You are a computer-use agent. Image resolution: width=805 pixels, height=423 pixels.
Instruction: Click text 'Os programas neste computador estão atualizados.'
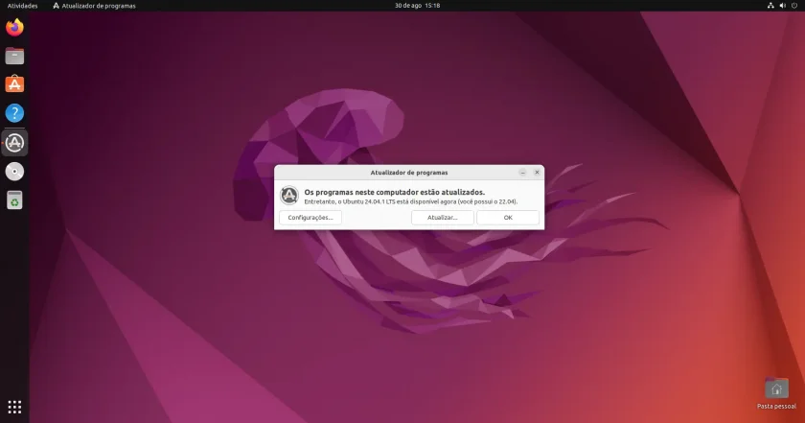(x=394, y=192)
